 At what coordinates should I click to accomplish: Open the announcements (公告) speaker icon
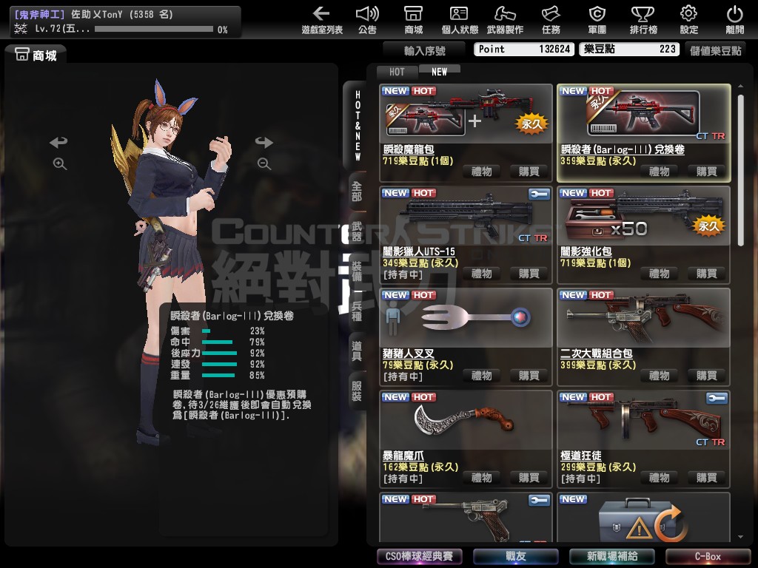[x=367, y=20]
